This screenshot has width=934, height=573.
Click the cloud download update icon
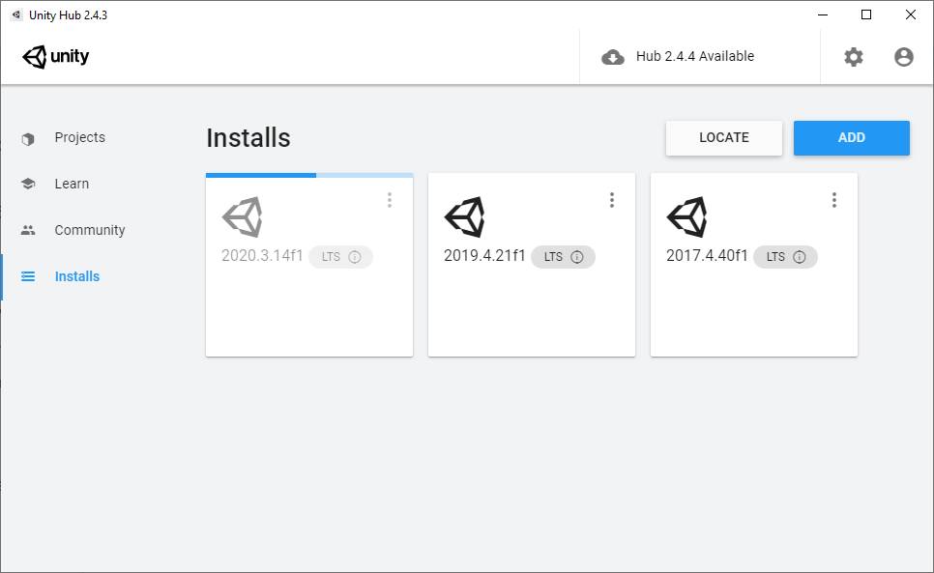tap(613, 57)
